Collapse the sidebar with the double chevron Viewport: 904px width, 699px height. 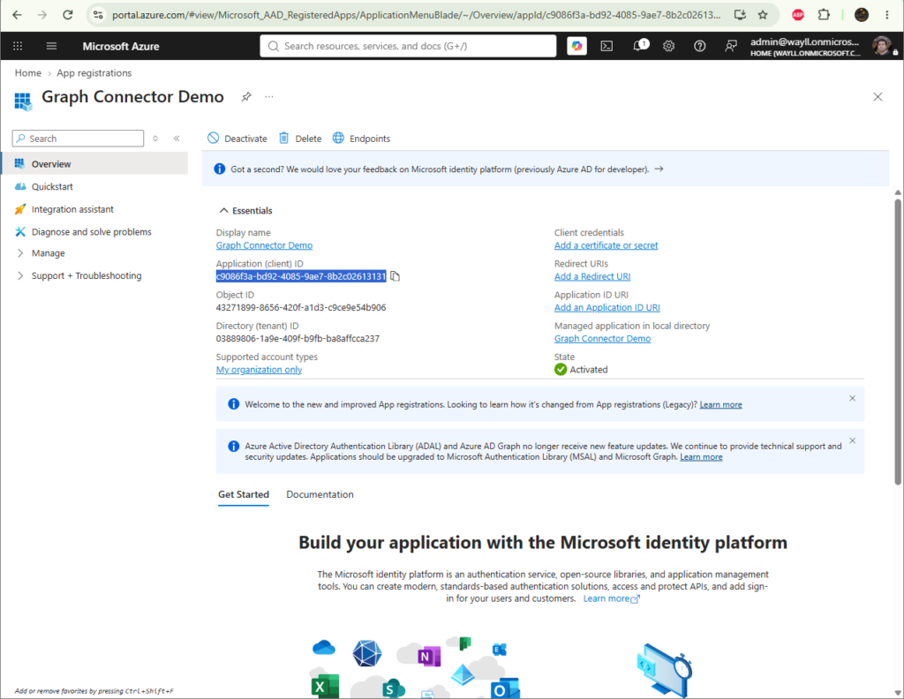pos(177,139)
